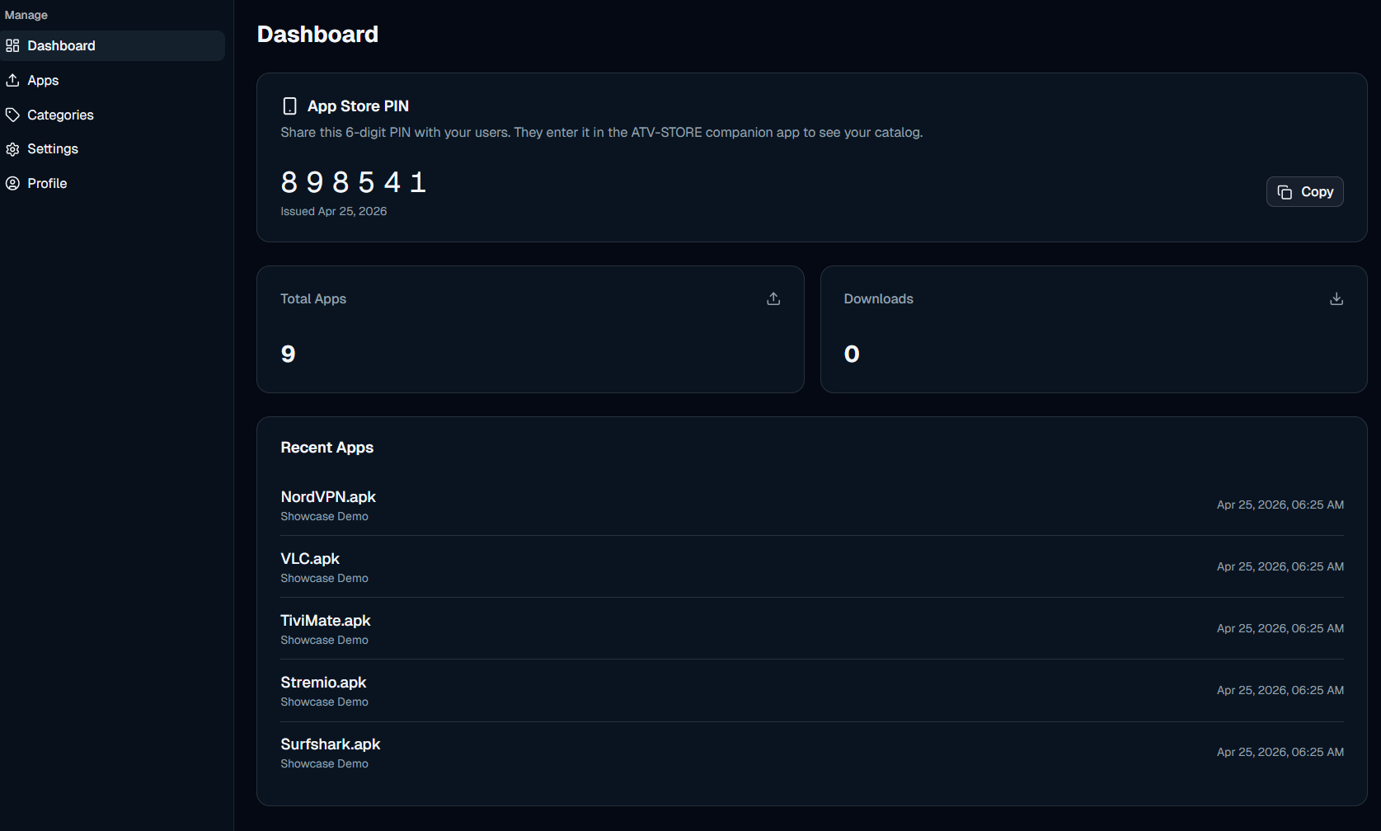
Task: Click the Downloads count 0
Action: click(852, 354)
